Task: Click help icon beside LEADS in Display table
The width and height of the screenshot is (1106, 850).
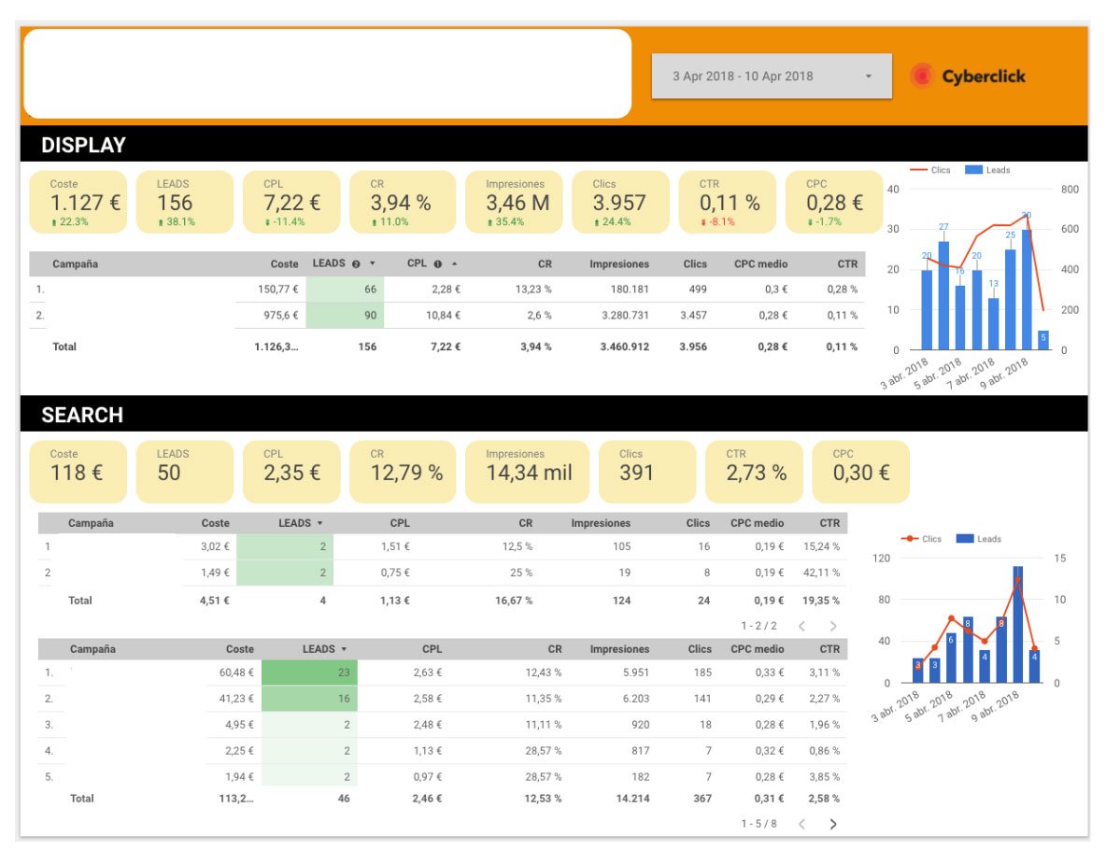Action: 356,264
